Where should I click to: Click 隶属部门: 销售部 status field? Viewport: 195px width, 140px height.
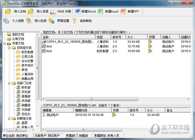point(79,135)
